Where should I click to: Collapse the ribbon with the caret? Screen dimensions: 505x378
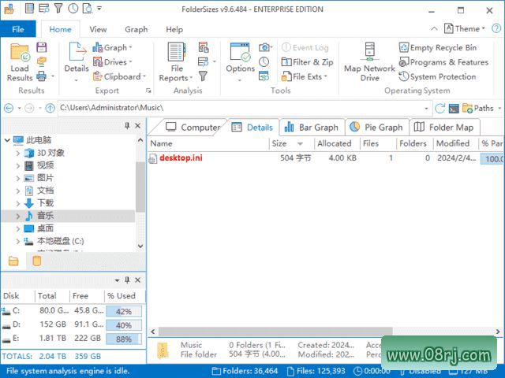(x=434, y=28)
